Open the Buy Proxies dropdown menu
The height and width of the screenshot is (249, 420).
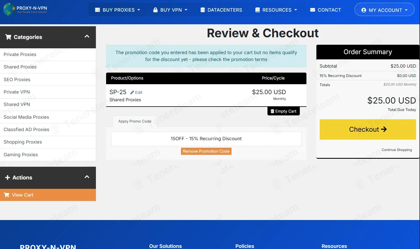[x=118, y=10]
